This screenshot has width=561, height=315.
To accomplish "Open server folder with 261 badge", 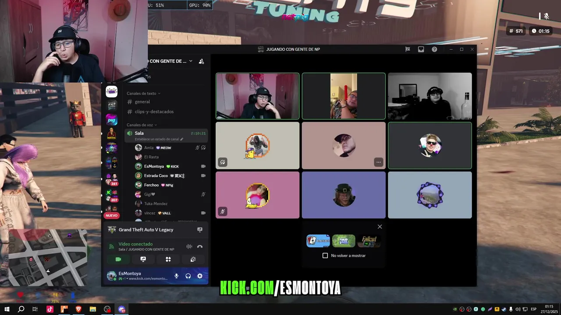I will pos(112,179).
